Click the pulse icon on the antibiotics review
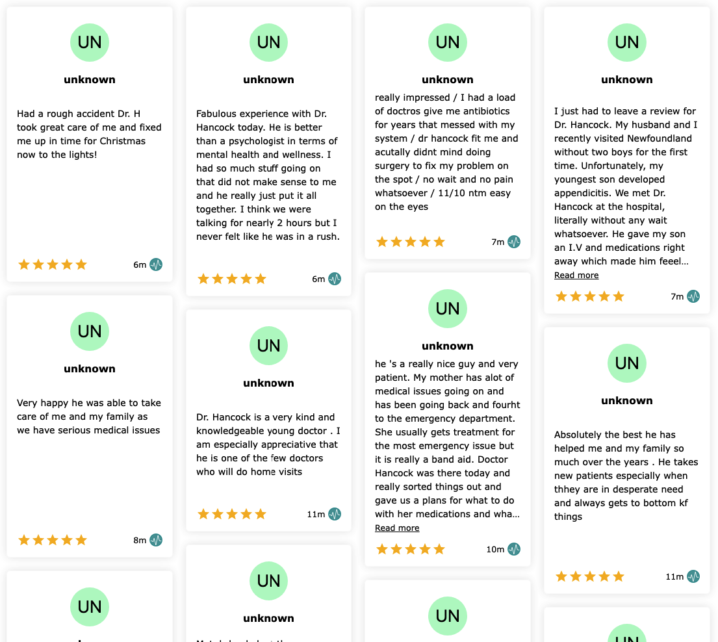The width and height of the screenshot is (718, 642). pos(514,242)
